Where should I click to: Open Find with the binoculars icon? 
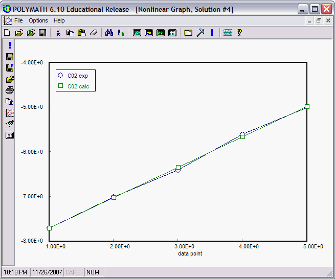(109, 33)
